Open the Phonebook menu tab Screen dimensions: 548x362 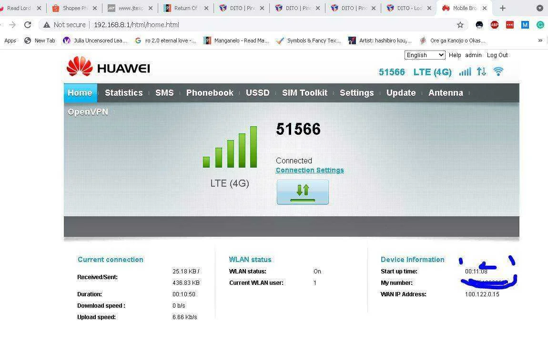pyautogui.click(x=210, y=92)
